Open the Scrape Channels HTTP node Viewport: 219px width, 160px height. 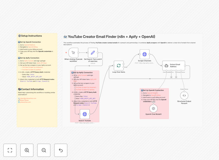(x=145, y=54)
